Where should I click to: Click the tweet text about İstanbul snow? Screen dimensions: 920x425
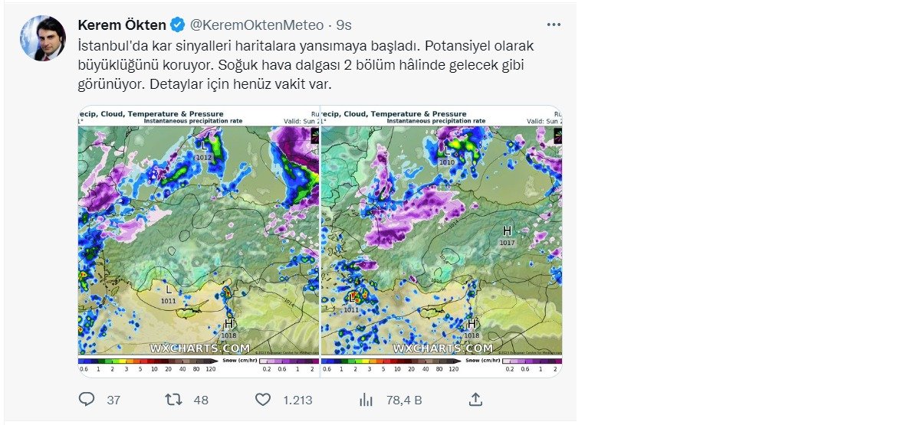click(307, 64)
